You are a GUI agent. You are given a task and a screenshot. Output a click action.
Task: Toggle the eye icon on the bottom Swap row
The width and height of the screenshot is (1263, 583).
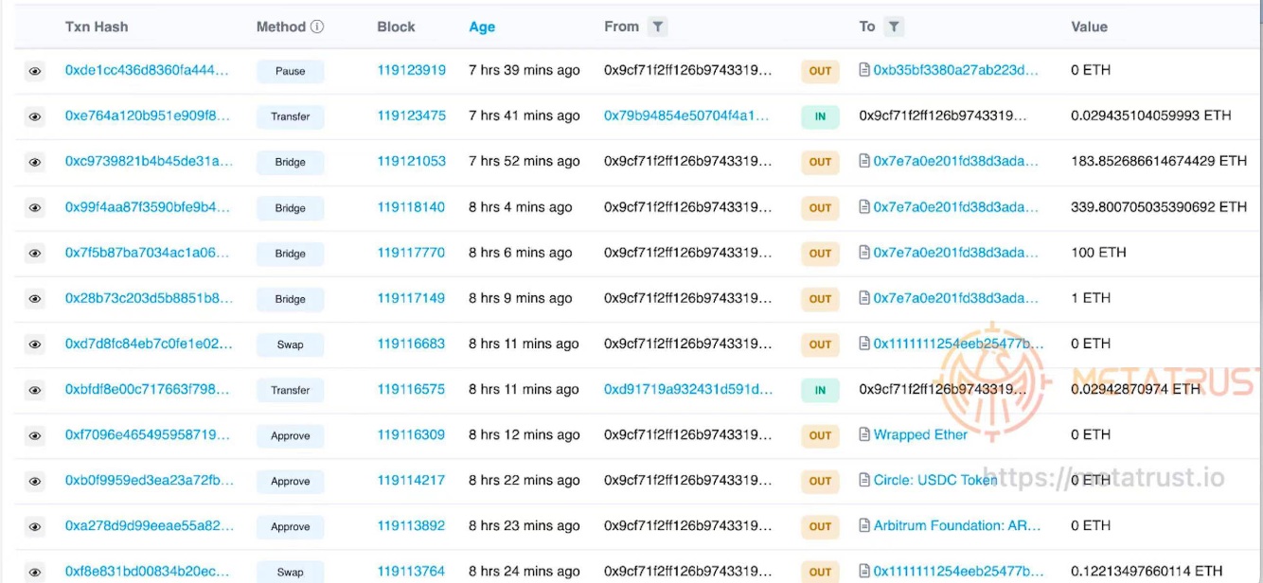[x=35, y=572]
